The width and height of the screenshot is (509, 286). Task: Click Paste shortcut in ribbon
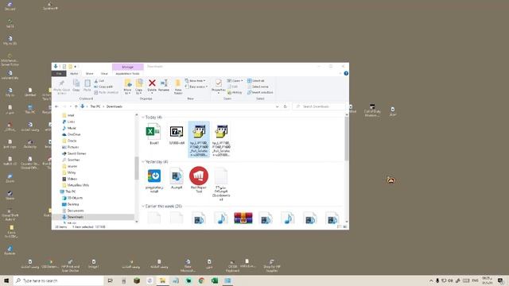(x=107, y=92)
